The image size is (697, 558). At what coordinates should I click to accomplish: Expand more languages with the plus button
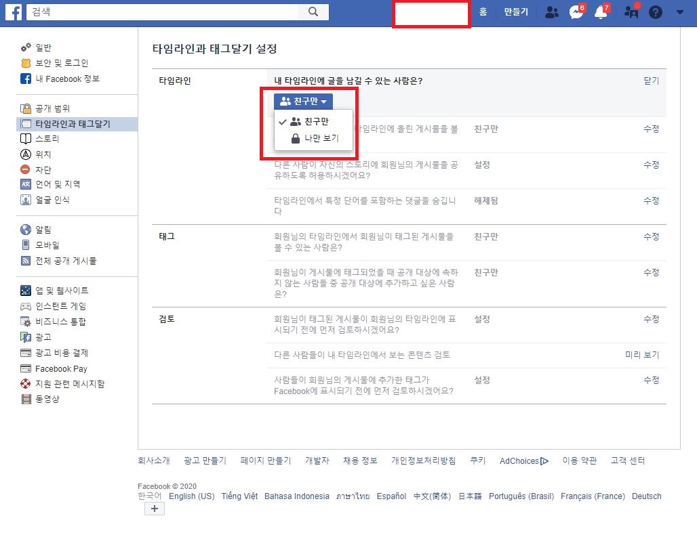[x=154, y=509]
